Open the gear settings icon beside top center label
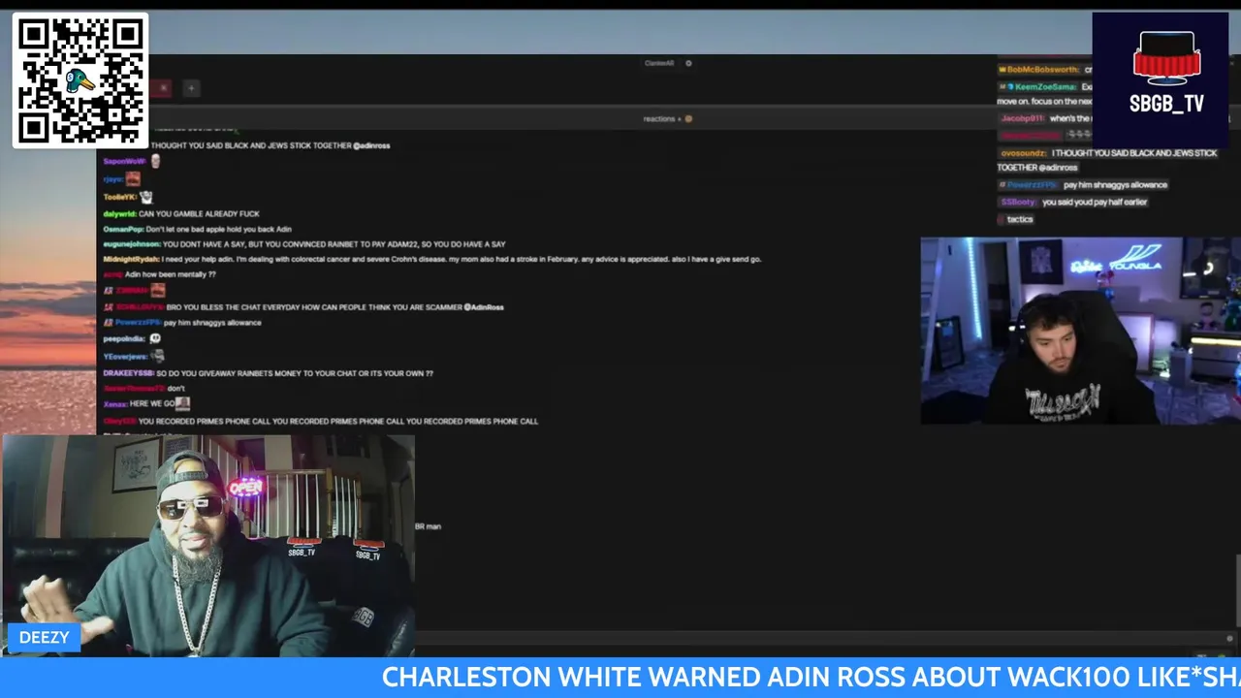 (x=688, y=63)
